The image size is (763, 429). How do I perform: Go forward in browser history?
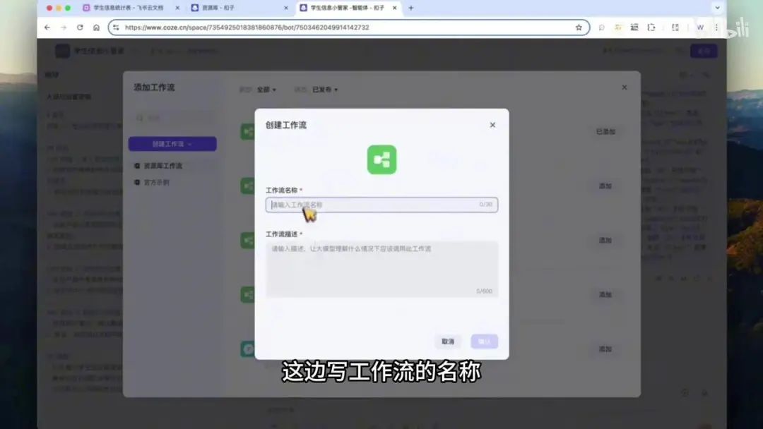(64, 28)
